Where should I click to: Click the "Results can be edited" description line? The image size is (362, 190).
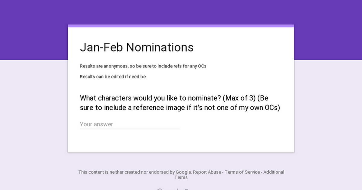pyautogui.click(x=113, y=77)
